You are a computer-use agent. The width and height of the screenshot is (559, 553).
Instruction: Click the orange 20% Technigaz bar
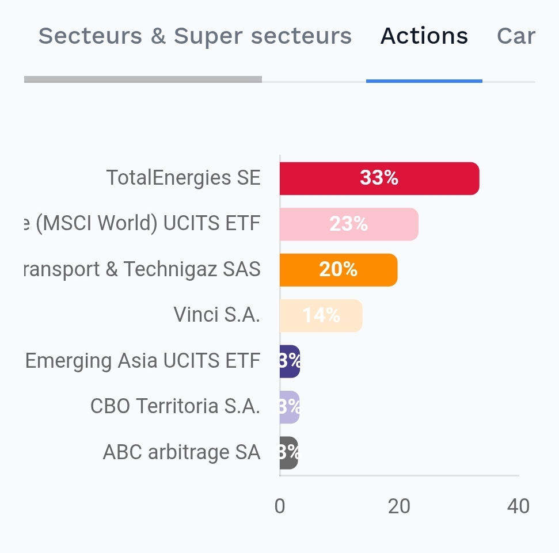[339, 269]
